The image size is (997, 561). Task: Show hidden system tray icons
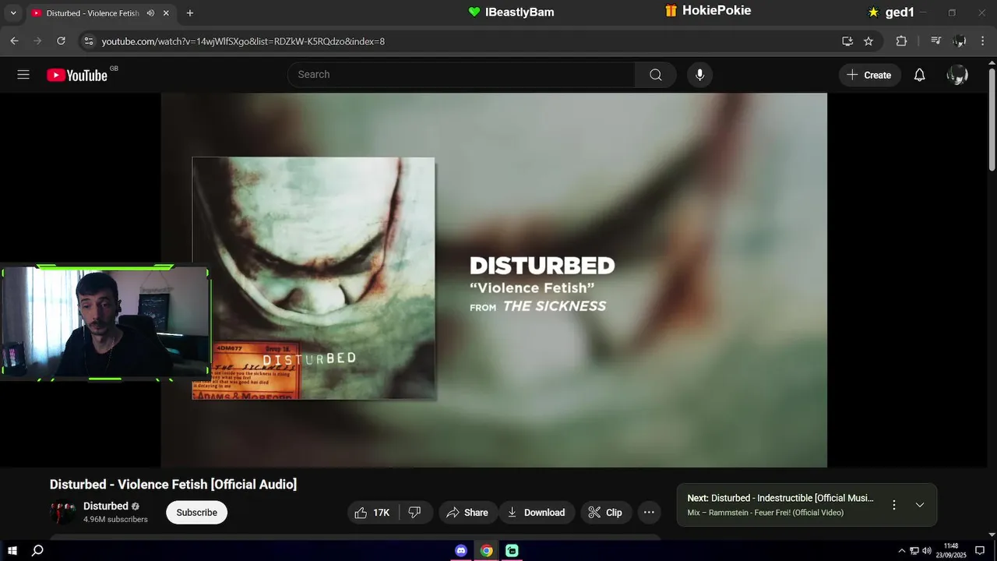[902, 551]
